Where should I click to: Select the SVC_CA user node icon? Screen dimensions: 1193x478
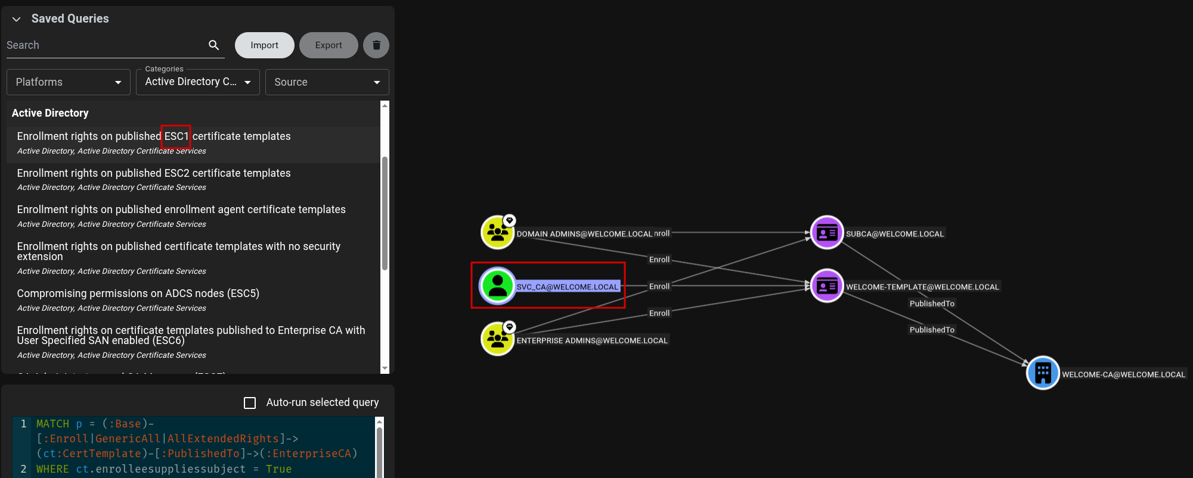(497, 286)
